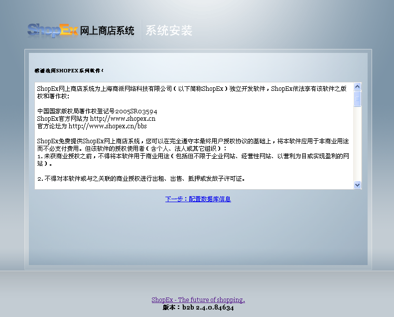Open the ShopEx - The future of shopping link

tap(198, 300)
